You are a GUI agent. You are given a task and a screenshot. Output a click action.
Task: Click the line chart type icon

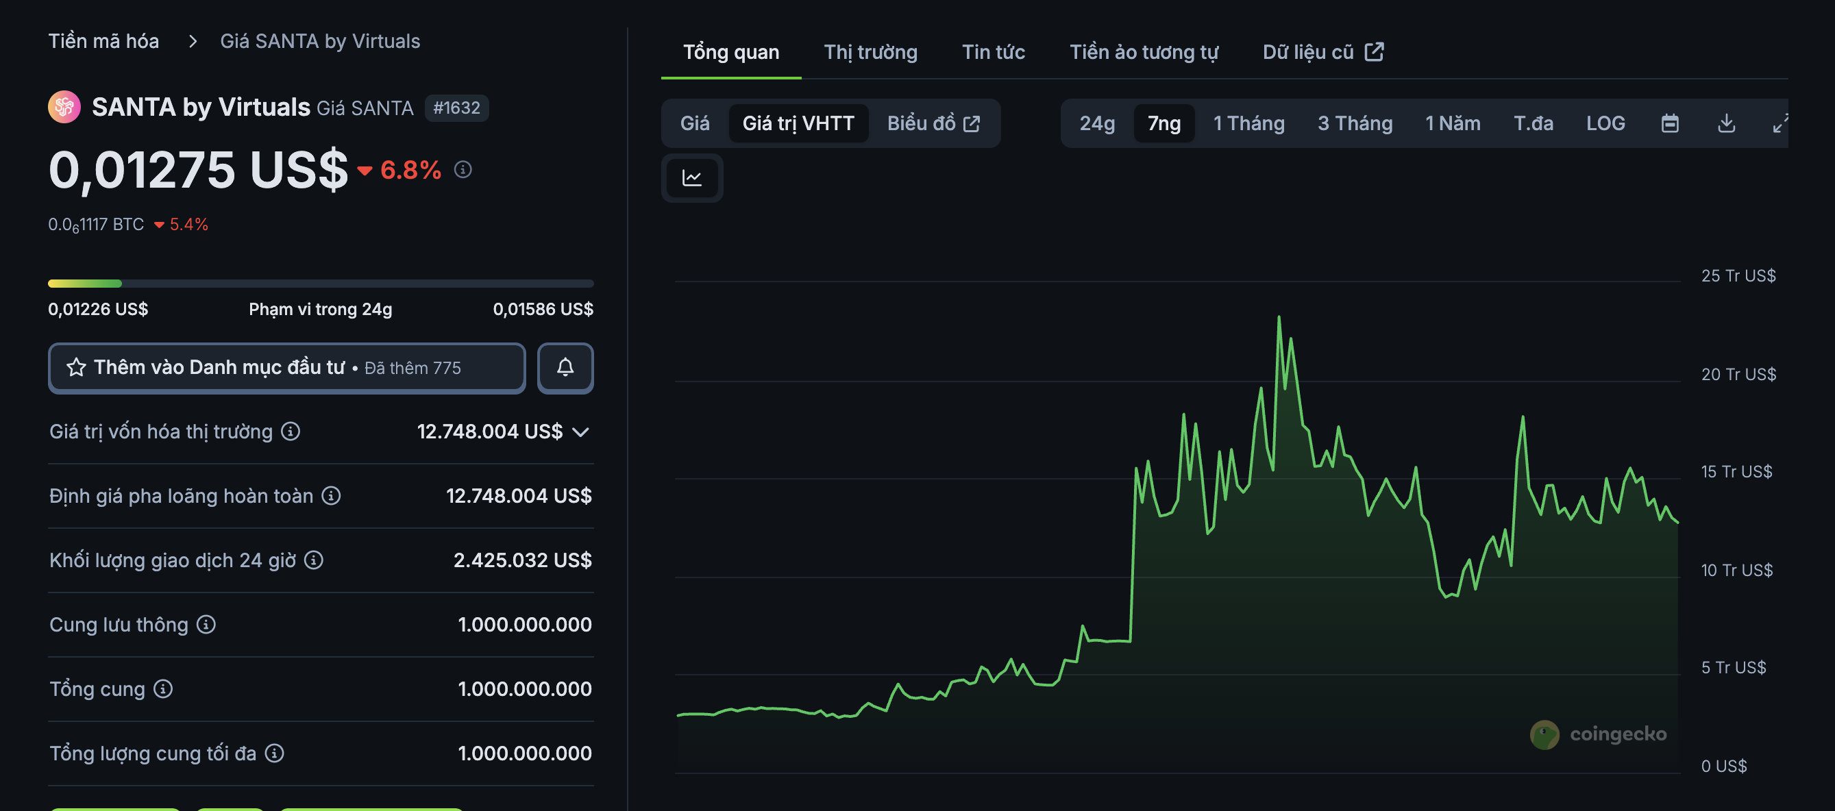click(x=691, y=177)
